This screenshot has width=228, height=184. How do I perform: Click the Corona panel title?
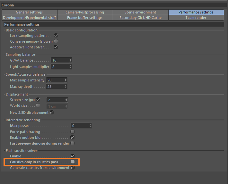(x=8, y=5)
